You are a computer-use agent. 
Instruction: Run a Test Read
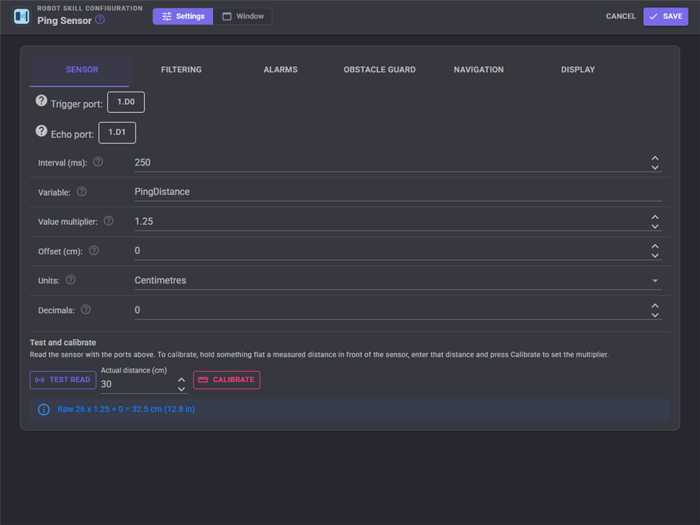point(63,380)
